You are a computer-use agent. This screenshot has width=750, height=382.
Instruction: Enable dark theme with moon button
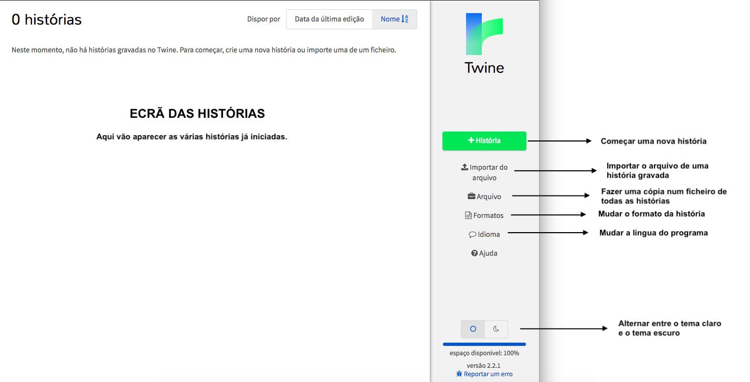pos(496,329)
